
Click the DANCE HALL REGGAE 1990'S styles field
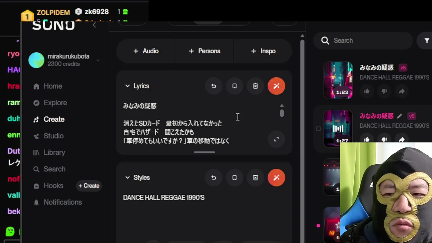point(164,198)
